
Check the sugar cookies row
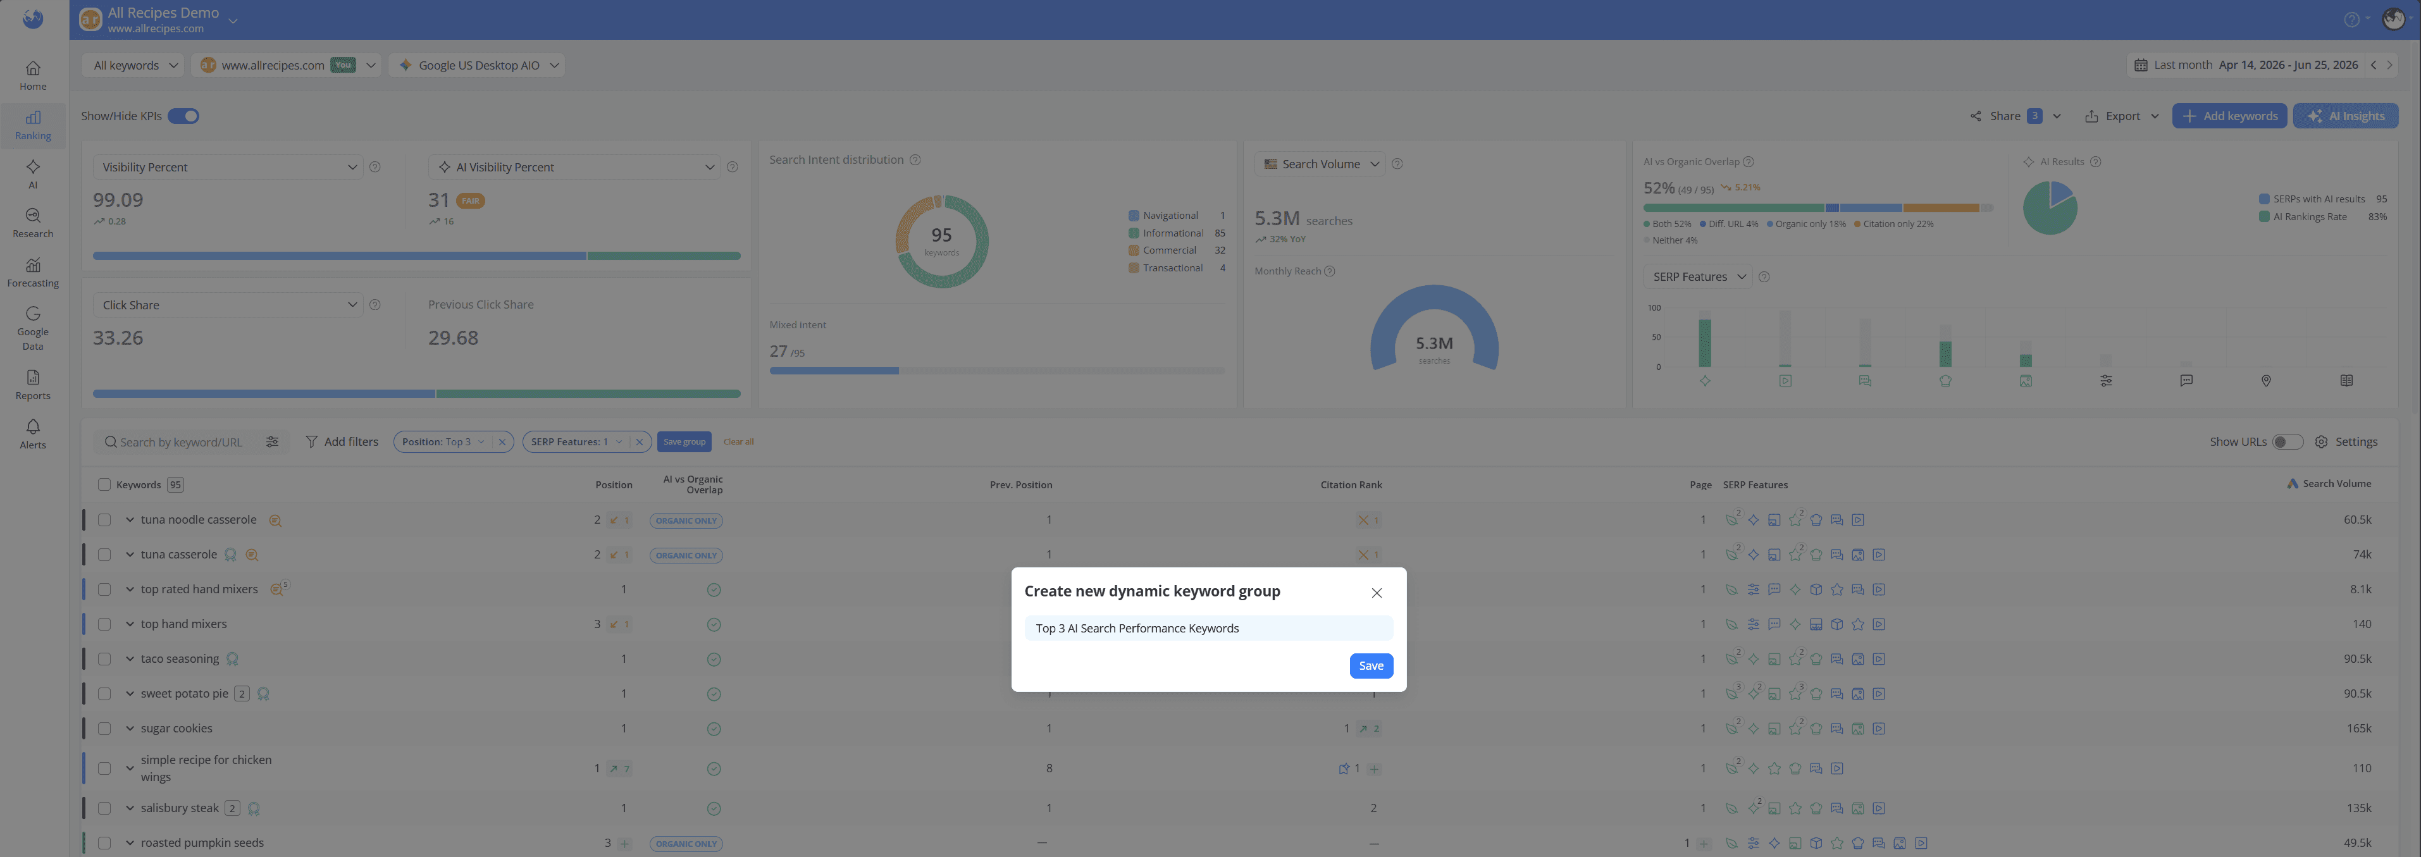(x=104, y=728)
